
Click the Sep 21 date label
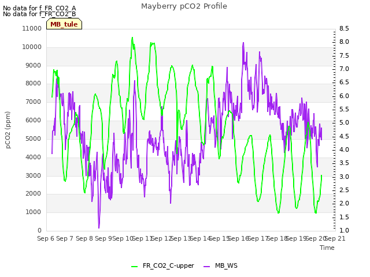[x=335, y=238]
